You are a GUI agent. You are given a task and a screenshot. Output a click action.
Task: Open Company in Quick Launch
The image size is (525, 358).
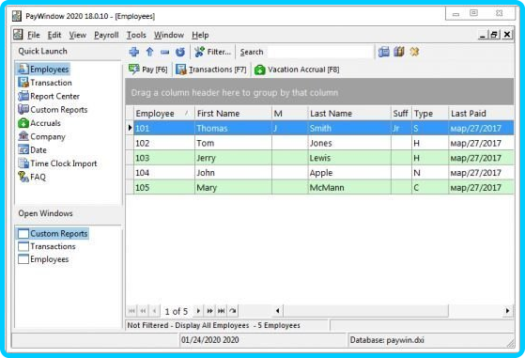(x=42, y=136)
